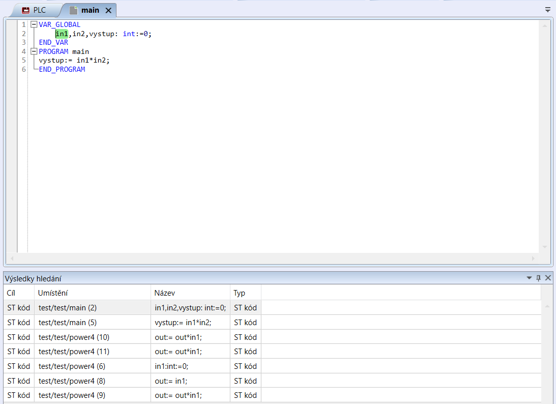
Task: Pin the Výsledky hledání panel
Action: [x=538, y=278]
